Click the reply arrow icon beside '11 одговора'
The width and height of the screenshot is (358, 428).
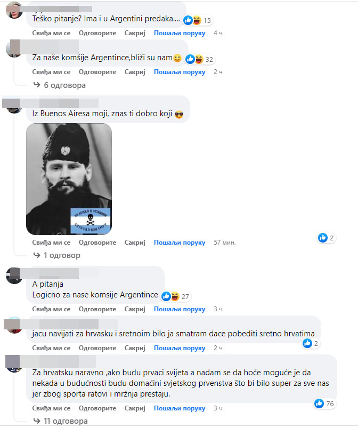tap(37, 421)
